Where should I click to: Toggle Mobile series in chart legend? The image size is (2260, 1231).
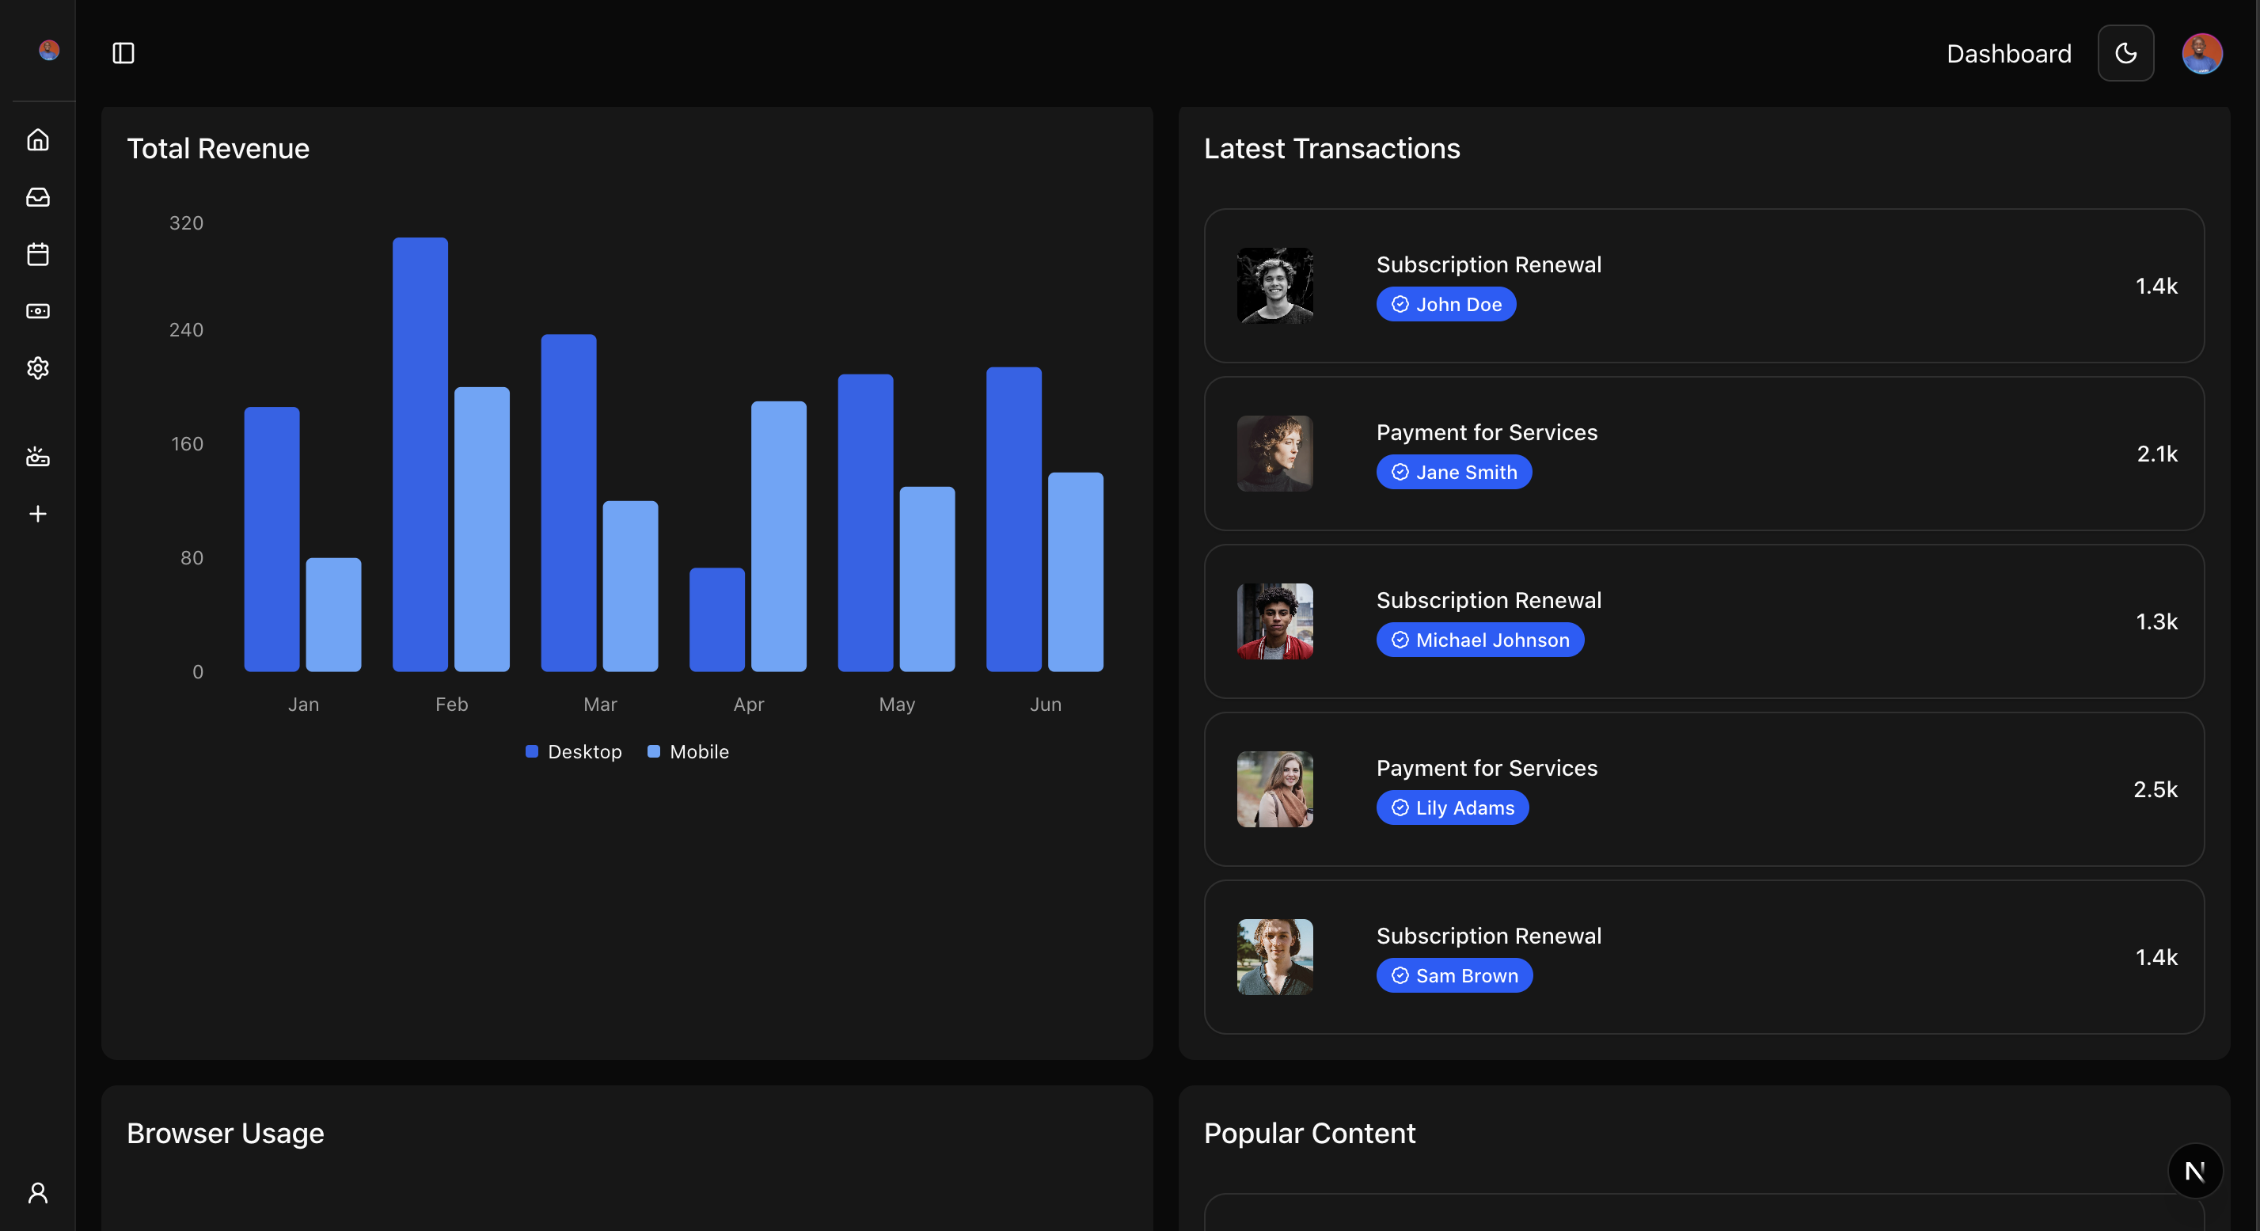688,752
